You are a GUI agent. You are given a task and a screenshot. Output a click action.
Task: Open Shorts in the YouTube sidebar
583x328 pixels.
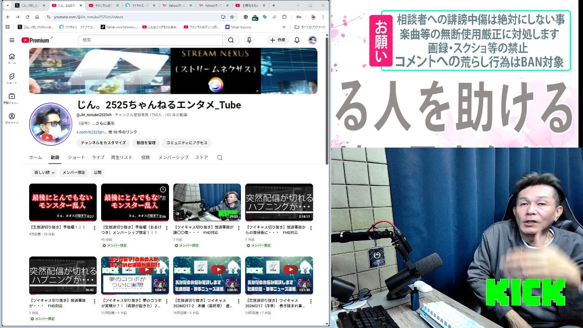(12, 78)
